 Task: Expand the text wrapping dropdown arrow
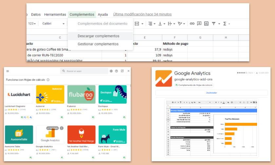[174, 24]
